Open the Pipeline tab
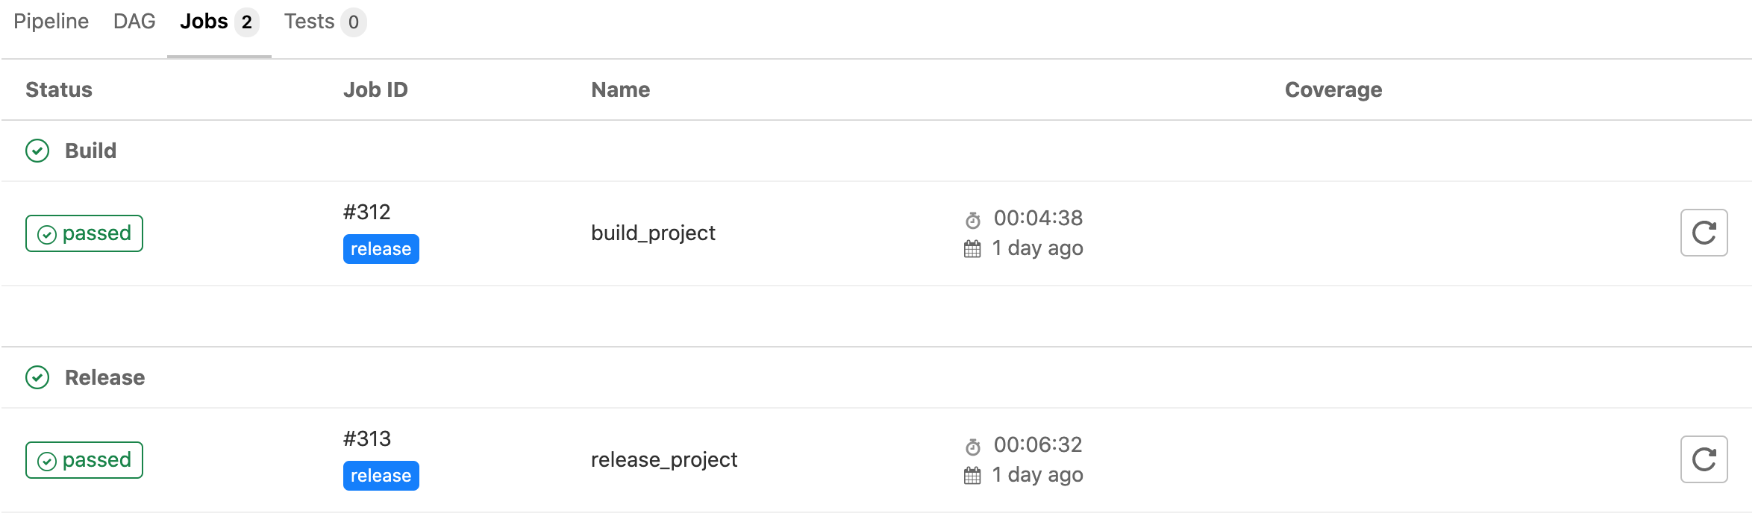The width and height of the screenshot is (1764, 519). [51, 22]
